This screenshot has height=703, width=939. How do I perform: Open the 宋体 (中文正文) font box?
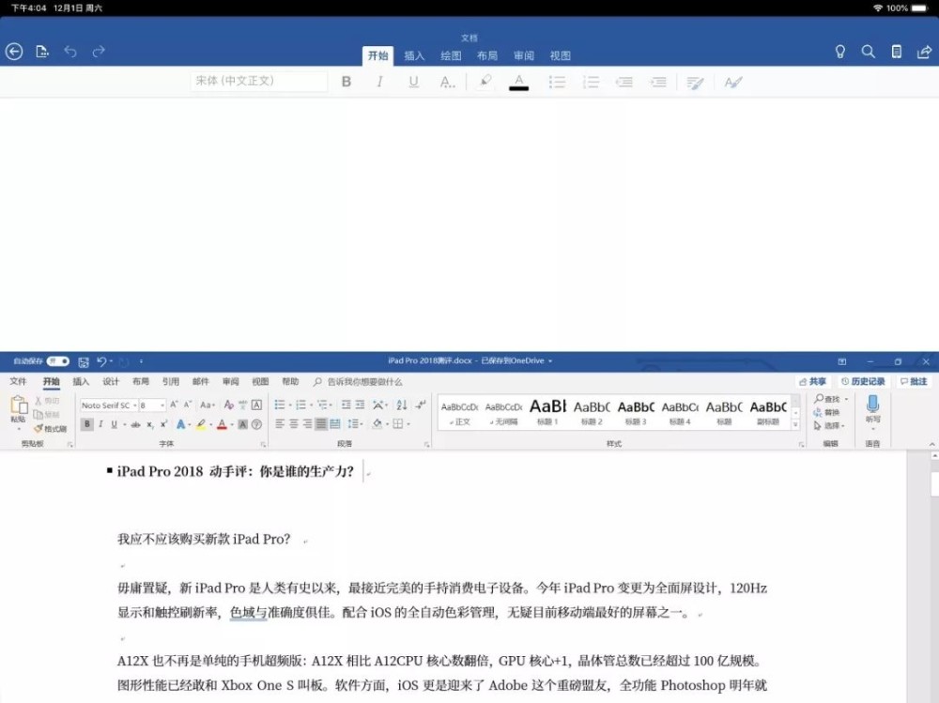tap(259, 81)
